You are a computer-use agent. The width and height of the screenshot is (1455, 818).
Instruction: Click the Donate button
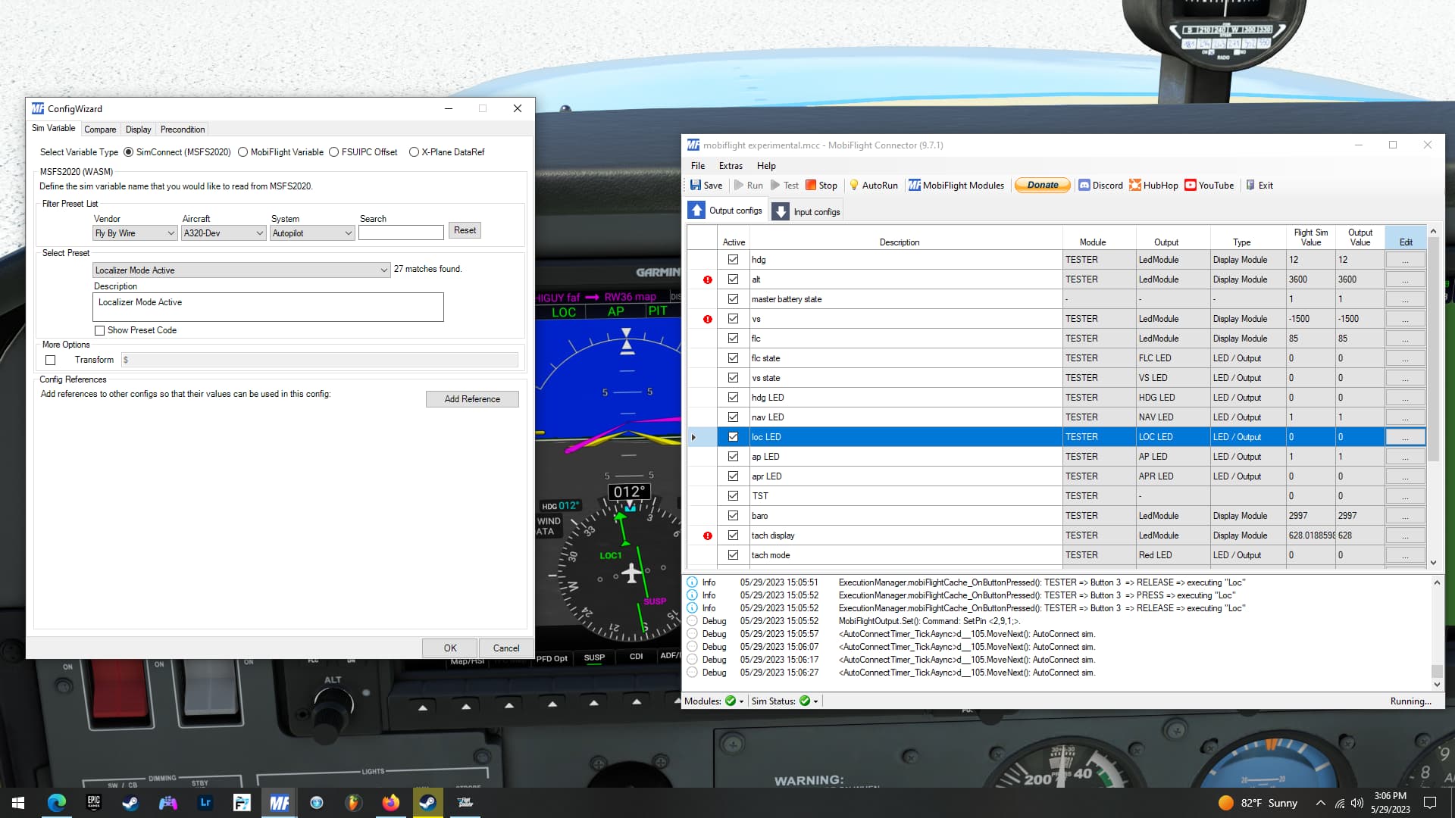click(x=1043, y=185)
